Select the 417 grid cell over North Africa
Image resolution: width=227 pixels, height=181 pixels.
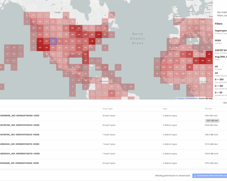pos(183,54)
